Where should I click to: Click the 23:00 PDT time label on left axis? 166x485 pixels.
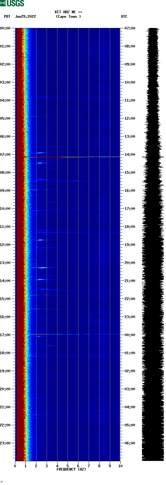tap(5, 443)
